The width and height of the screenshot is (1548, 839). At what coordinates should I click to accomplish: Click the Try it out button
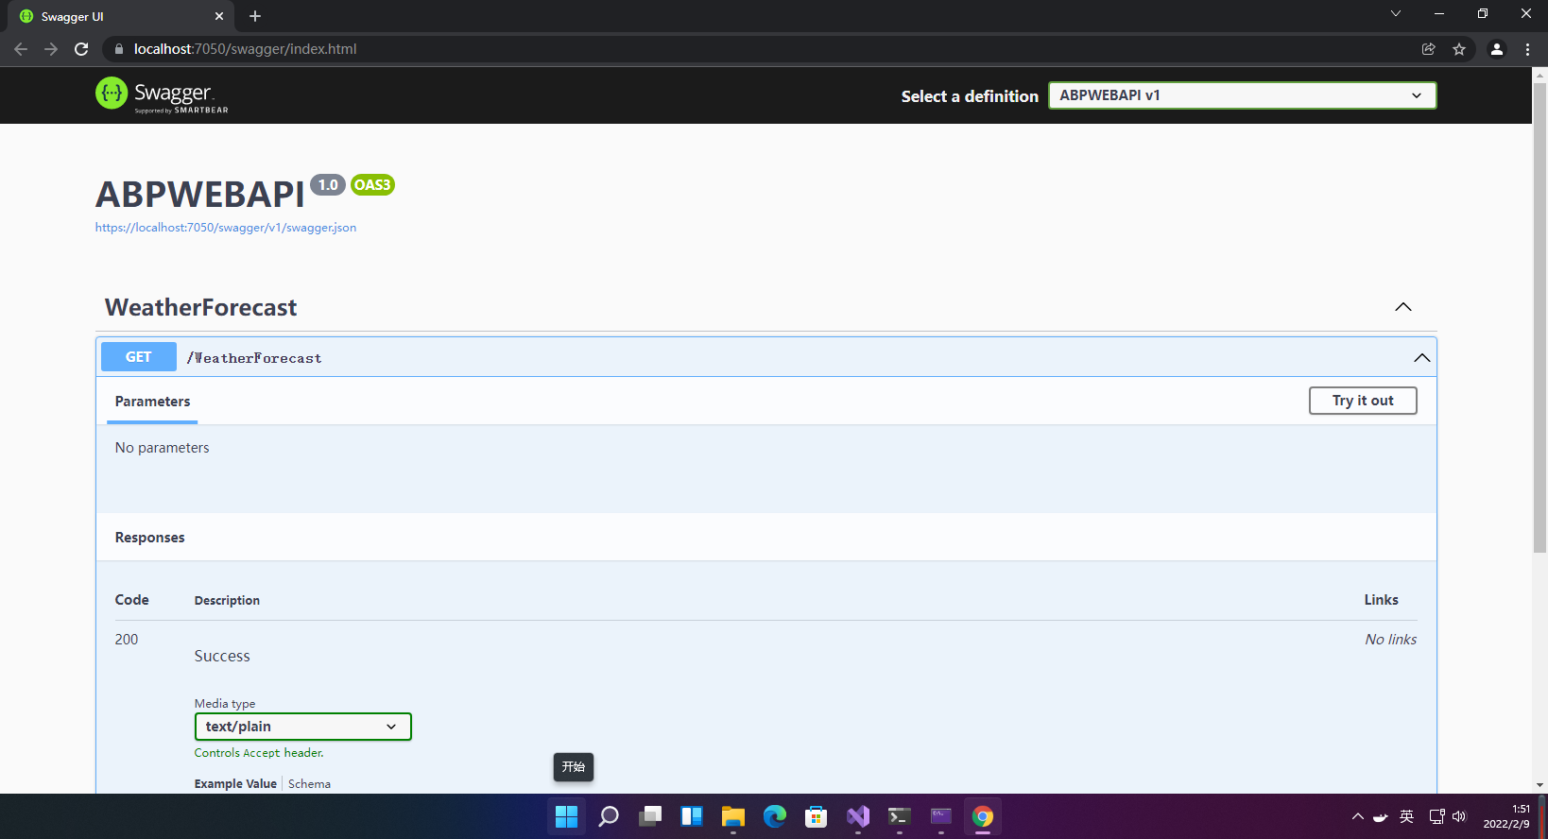click(x=1363, y=401)
